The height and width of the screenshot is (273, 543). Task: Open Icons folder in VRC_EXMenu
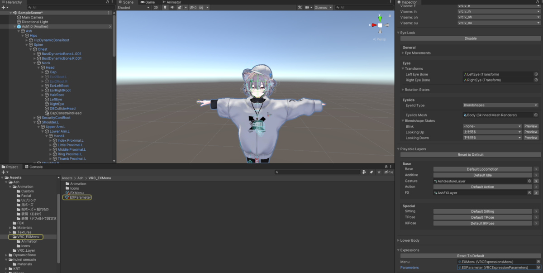[72, 188]
